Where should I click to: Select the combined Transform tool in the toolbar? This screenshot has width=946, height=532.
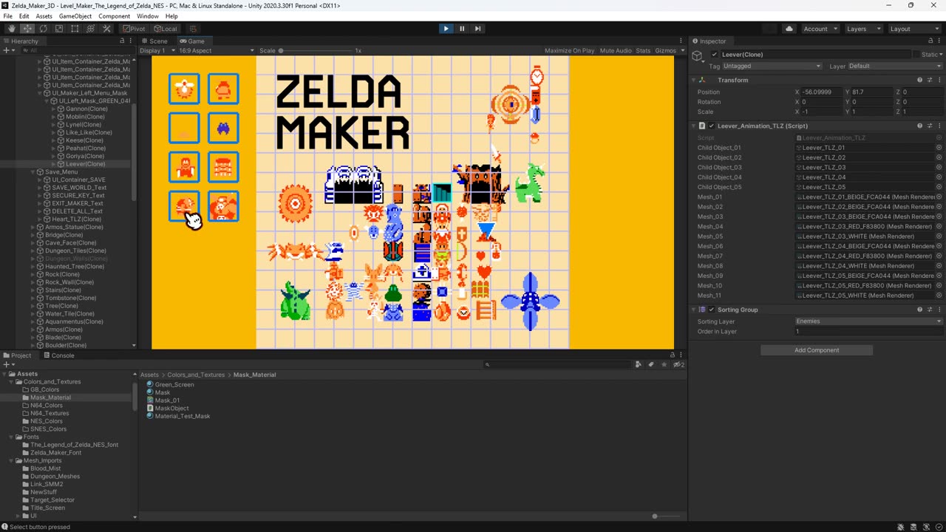[91, 29]
